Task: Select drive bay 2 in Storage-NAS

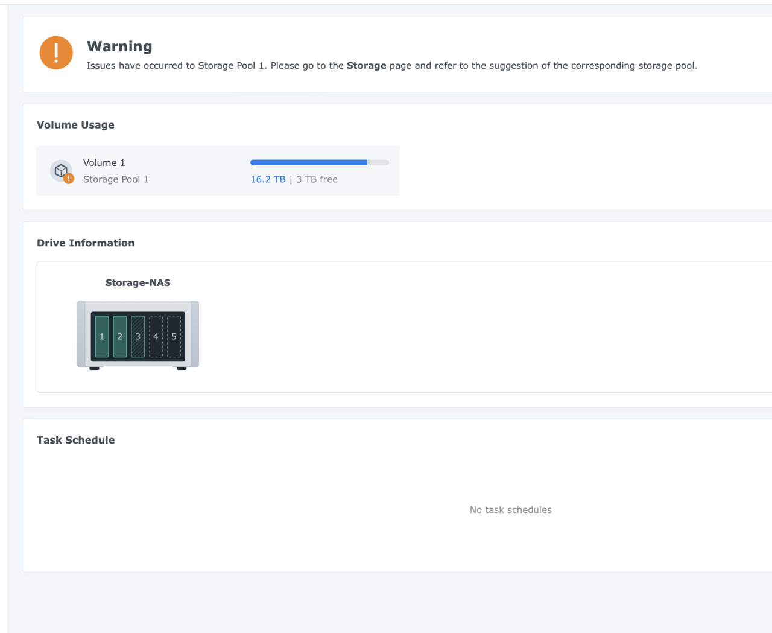Action: tap(119, 336)
